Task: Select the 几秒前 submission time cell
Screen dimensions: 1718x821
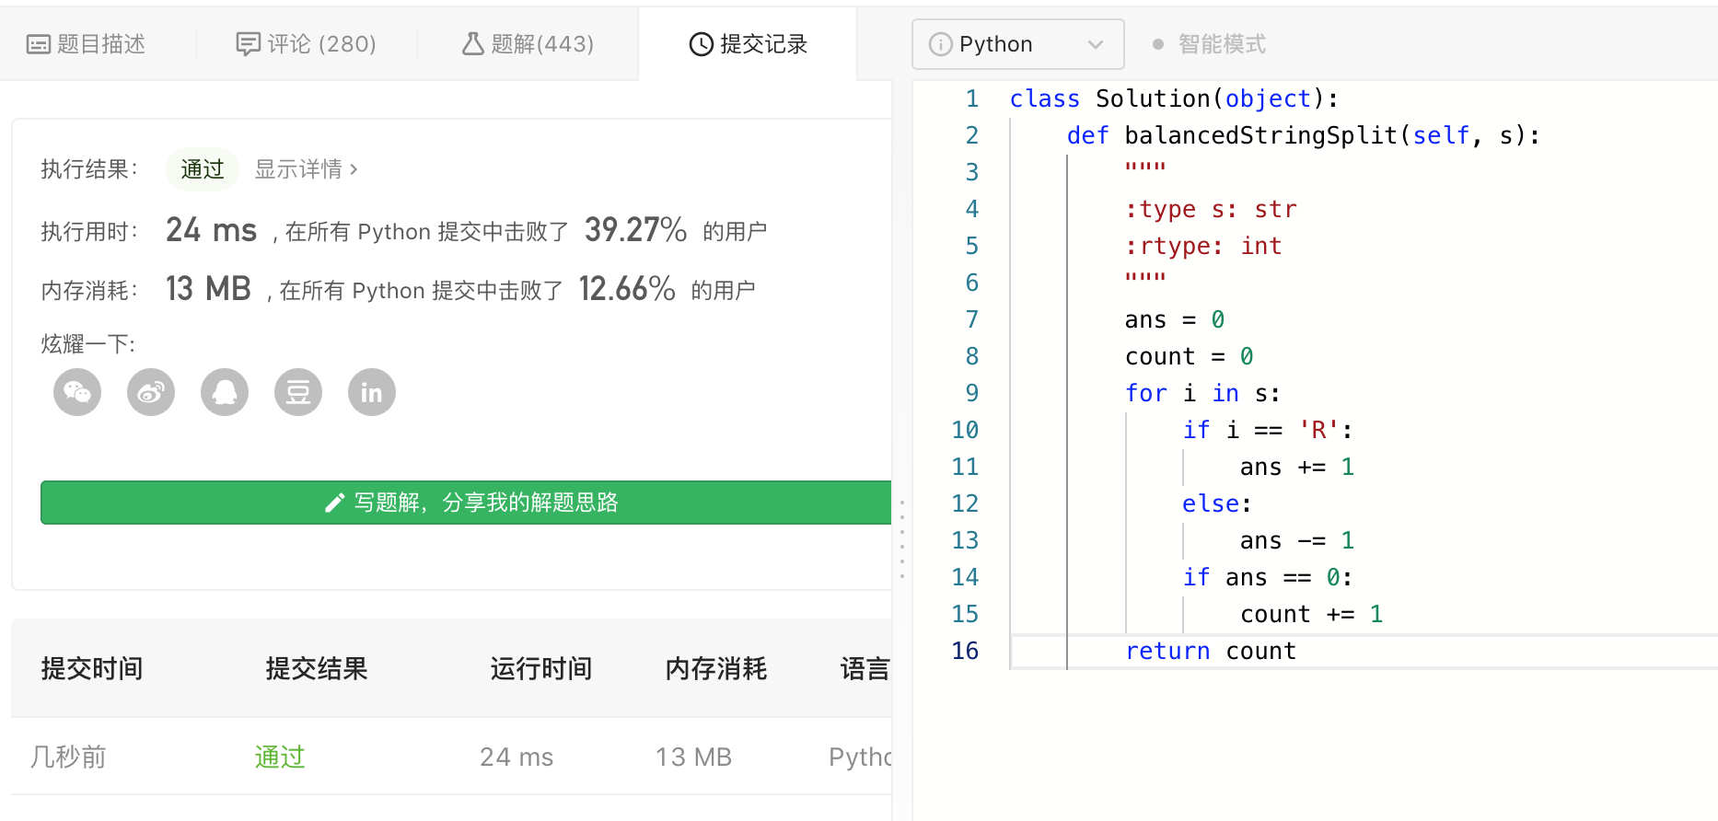Action: point(68,757)
